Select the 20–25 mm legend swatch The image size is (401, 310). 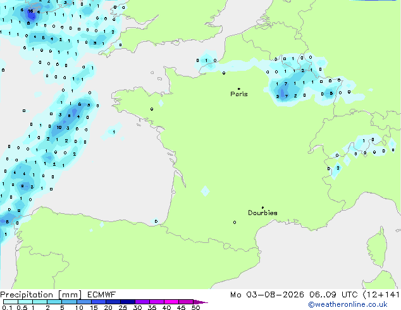coord(113,302)
